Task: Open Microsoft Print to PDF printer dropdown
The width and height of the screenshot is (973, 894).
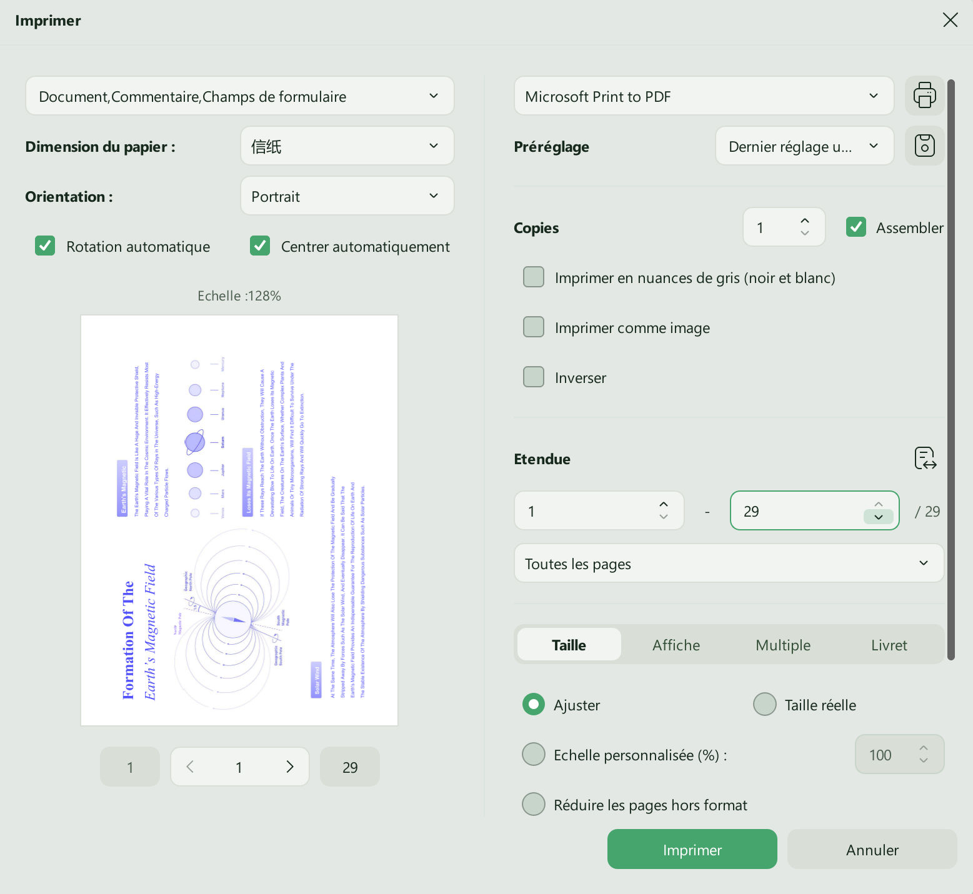Action: coord(704,96)
